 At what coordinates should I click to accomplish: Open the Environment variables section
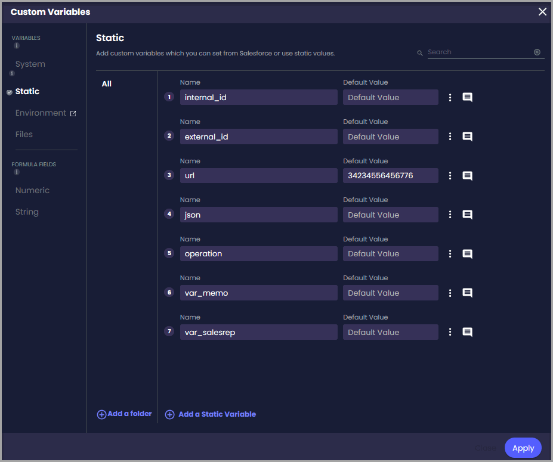[x=41, y=113]
